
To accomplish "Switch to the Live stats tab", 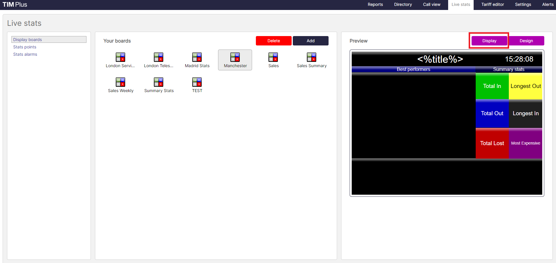I will coord(461,4).
